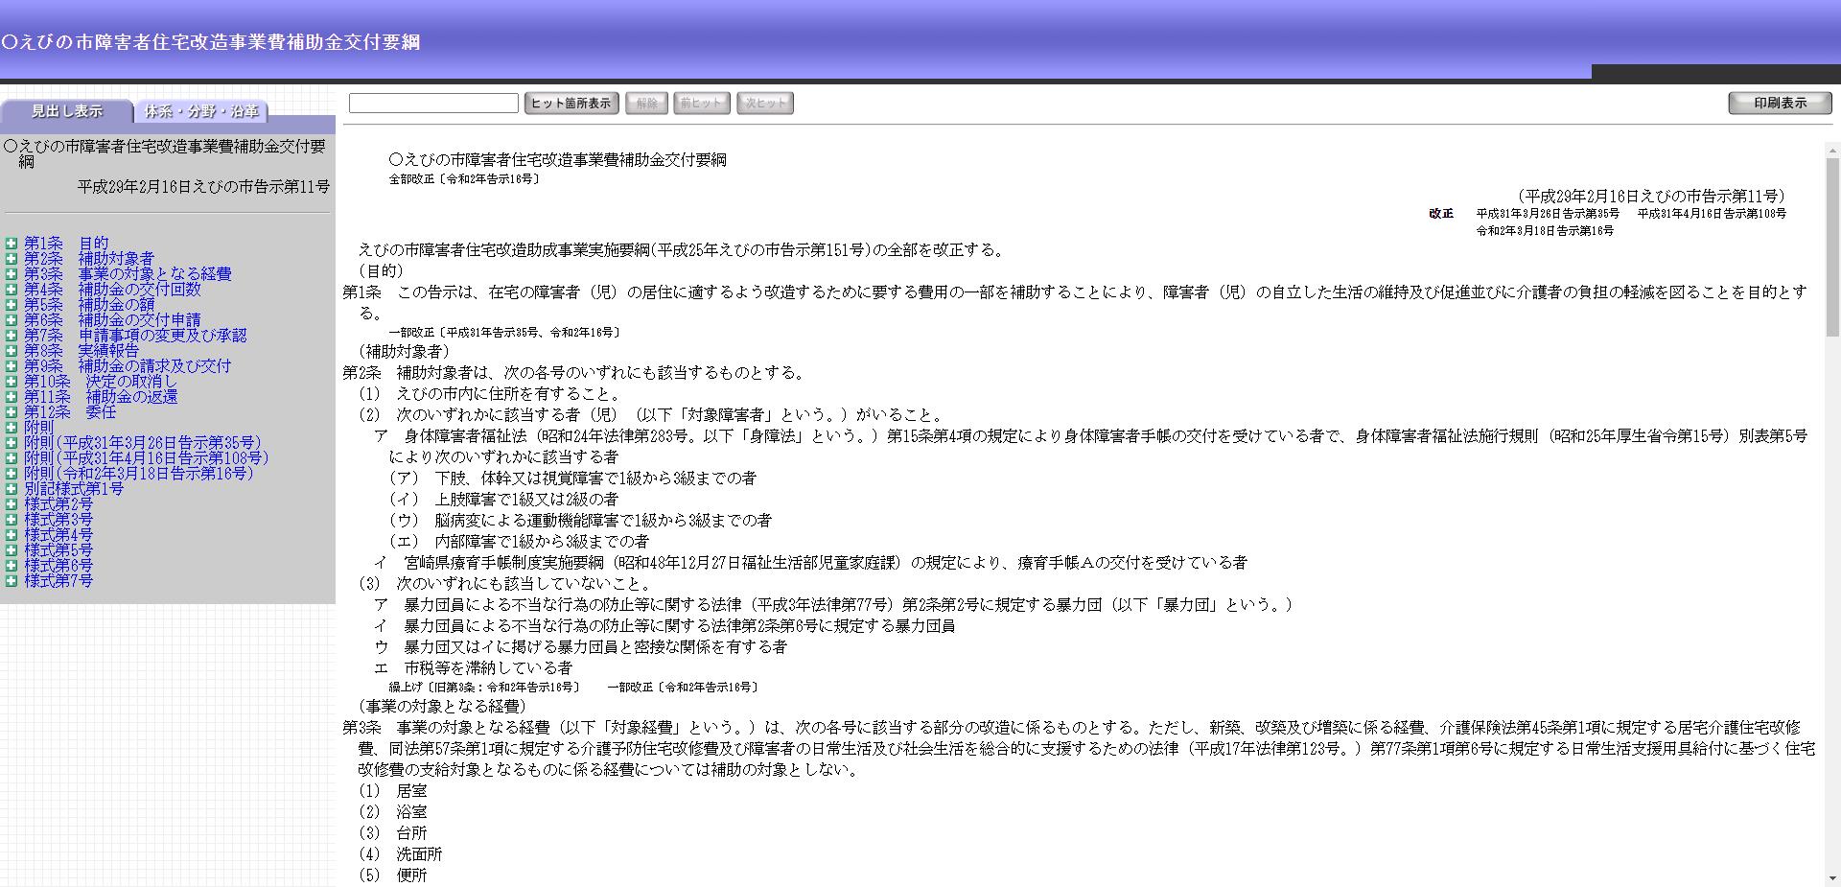Open the 第2条 補助対象者 link
The width and height of the screenshot is (1841, 887).
click(88, 259)
